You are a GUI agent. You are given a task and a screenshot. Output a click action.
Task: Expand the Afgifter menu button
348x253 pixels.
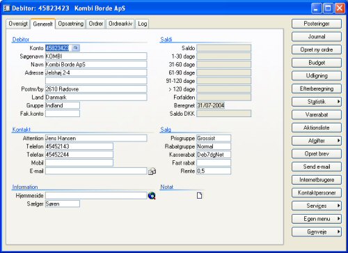[x=317, y=141]
